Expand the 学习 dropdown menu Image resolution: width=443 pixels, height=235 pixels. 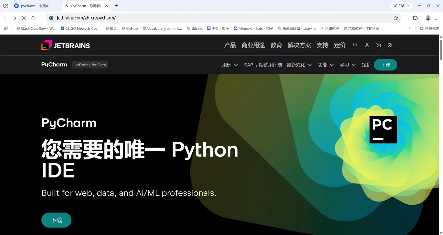pyautogui.click(x=348, y=65)
